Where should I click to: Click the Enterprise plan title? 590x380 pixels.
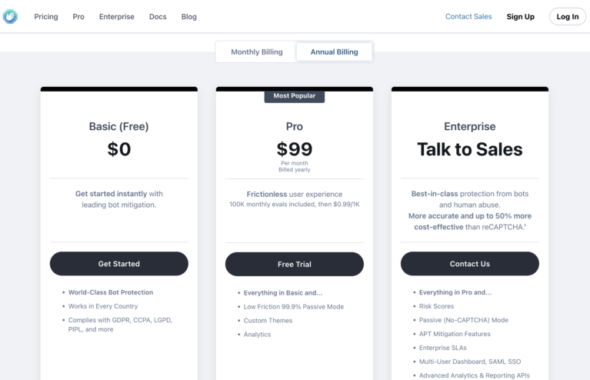(469, 126)
